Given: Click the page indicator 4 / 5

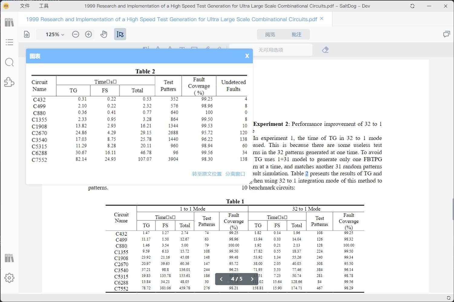Looking at the screenshot, I should coord(237,279).
